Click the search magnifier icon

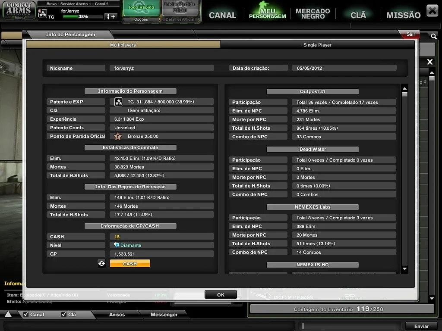pos(433,36)
